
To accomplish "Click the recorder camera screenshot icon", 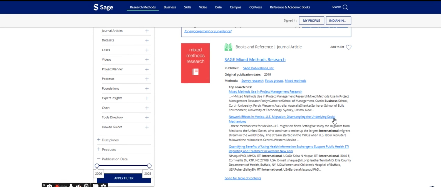I will 49,186.
